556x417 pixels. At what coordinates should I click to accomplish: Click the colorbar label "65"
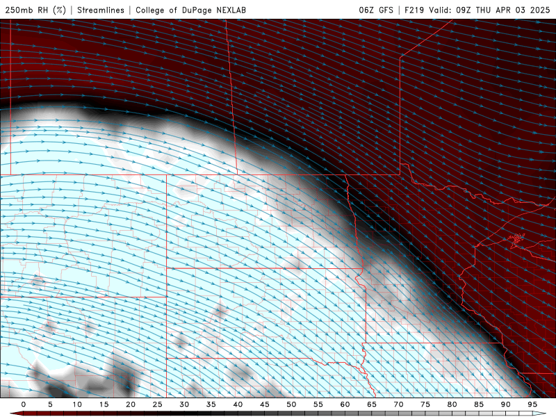(372, 404)
